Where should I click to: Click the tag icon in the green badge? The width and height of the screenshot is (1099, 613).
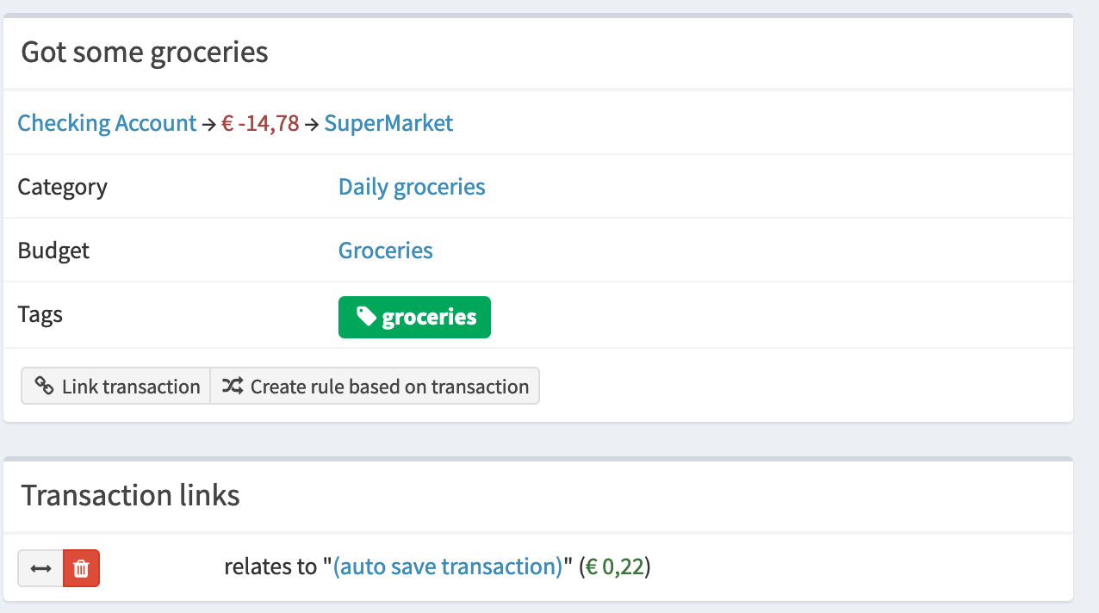click(367, 317)
